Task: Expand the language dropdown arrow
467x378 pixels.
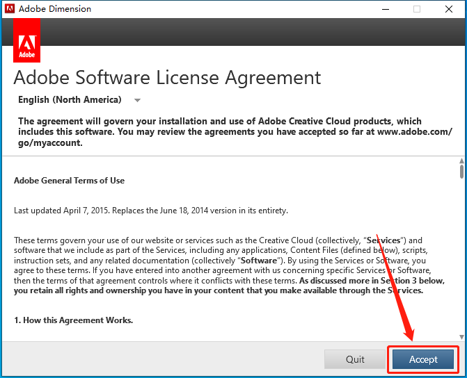Action: 137,100
